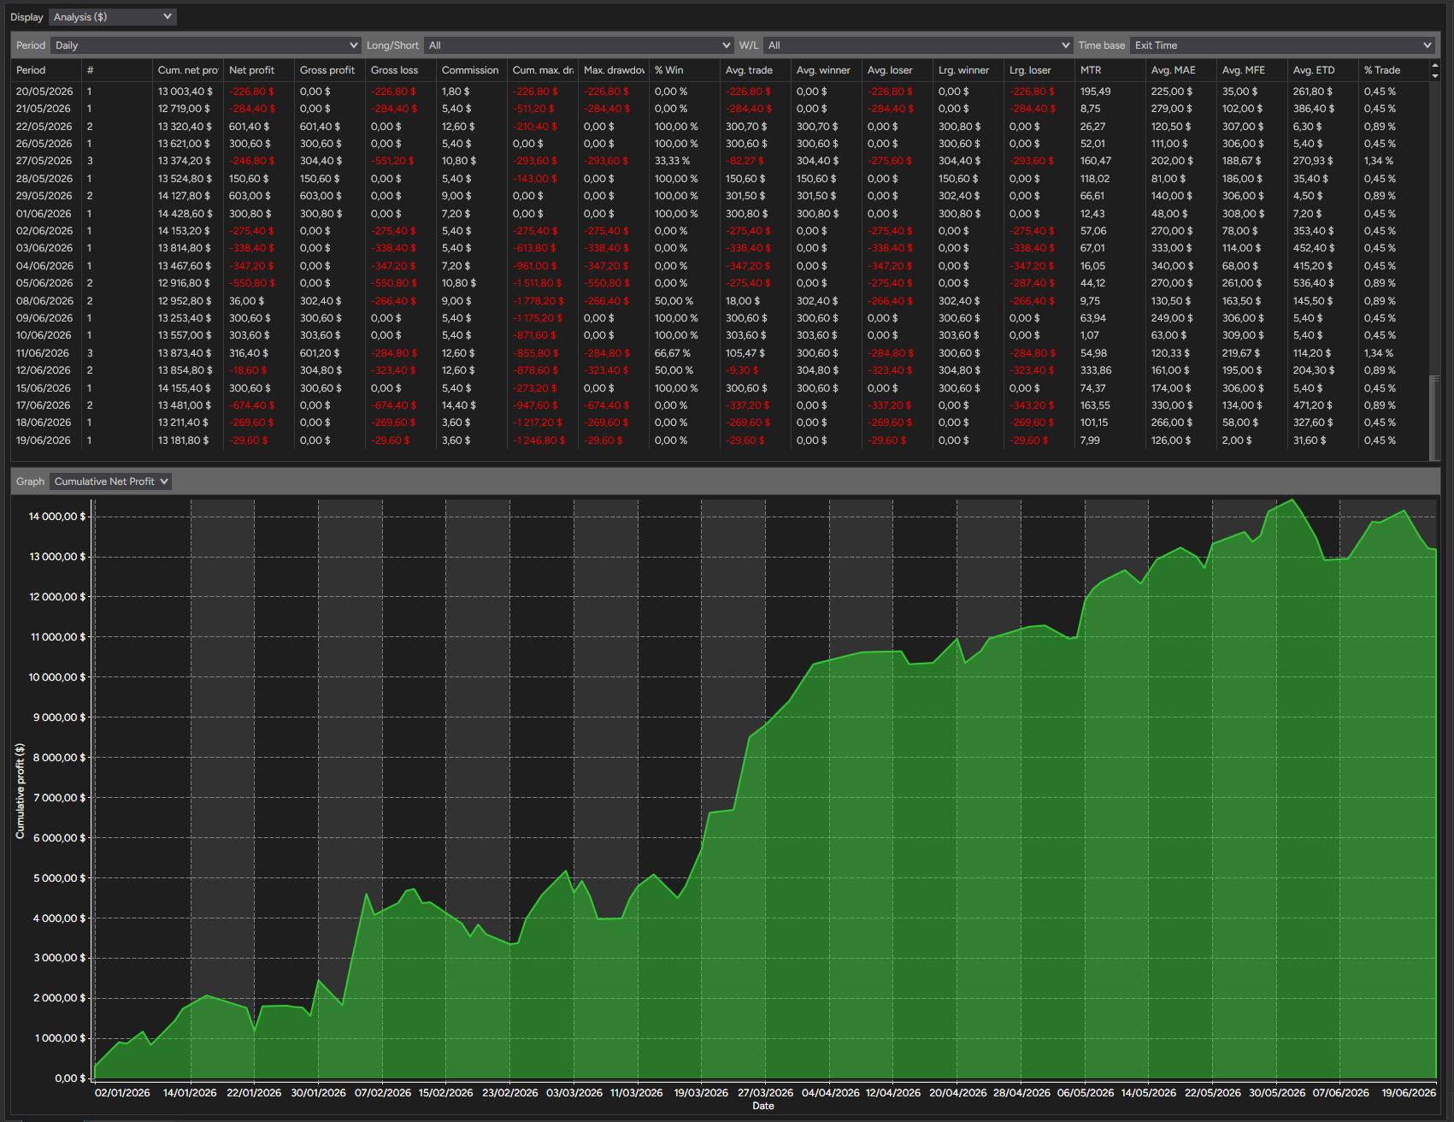Expand the Long/Short filter dropdown
This screenshot has height=1122, width=1454.
579,45
